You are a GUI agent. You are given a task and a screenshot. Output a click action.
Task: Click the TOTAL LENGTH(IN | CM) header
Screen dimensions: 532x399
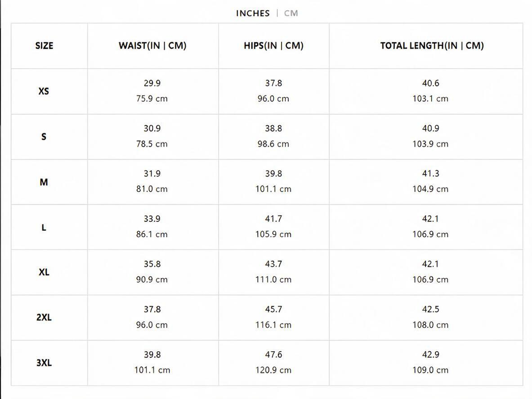432,46
